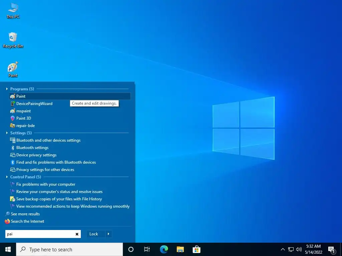The height and width of the screenshot is (256, 342).
Task: Select repair-bde in Programs results
Action: [x=70, y=126]
